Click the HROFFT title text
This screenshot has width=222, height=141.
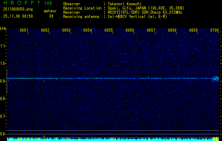pyautogui.click(x=22, y=3)
